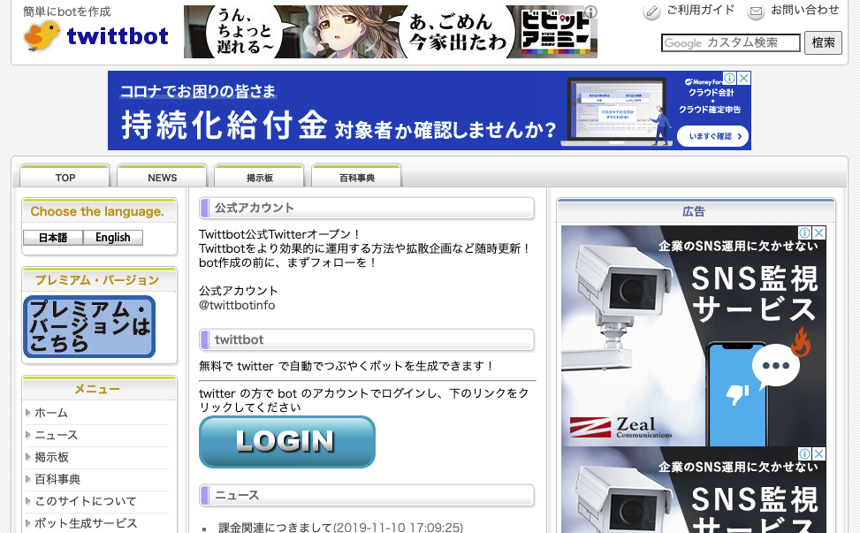Screen dimensions: 860x533
Task: Open ホーム in the side menu
Action: (51, 413)
